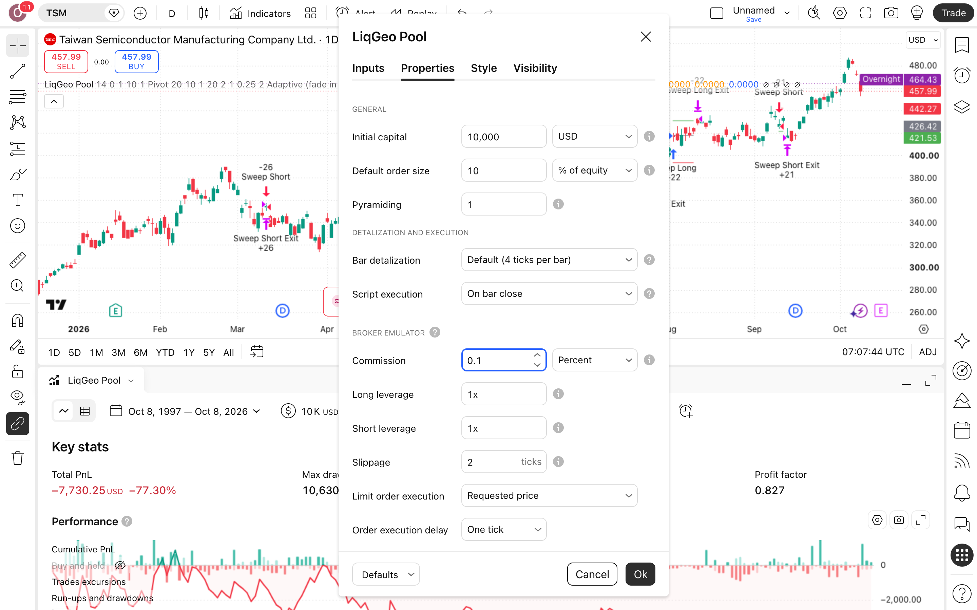Image resolution: width=977 pixels, height=610 pixels.
Task: Open the Fibonacci retracement tool
Action: click(x=18, y=97)
